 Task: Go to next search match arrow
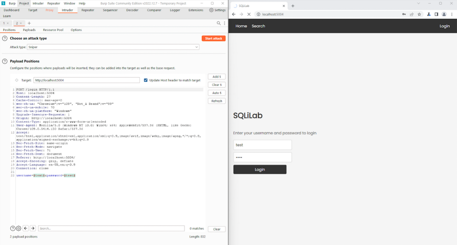pyautogui.click(x=33, y=228)
